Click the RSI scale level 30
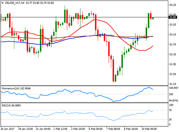This screenshot has height=132, width=179. coord(170,119)
